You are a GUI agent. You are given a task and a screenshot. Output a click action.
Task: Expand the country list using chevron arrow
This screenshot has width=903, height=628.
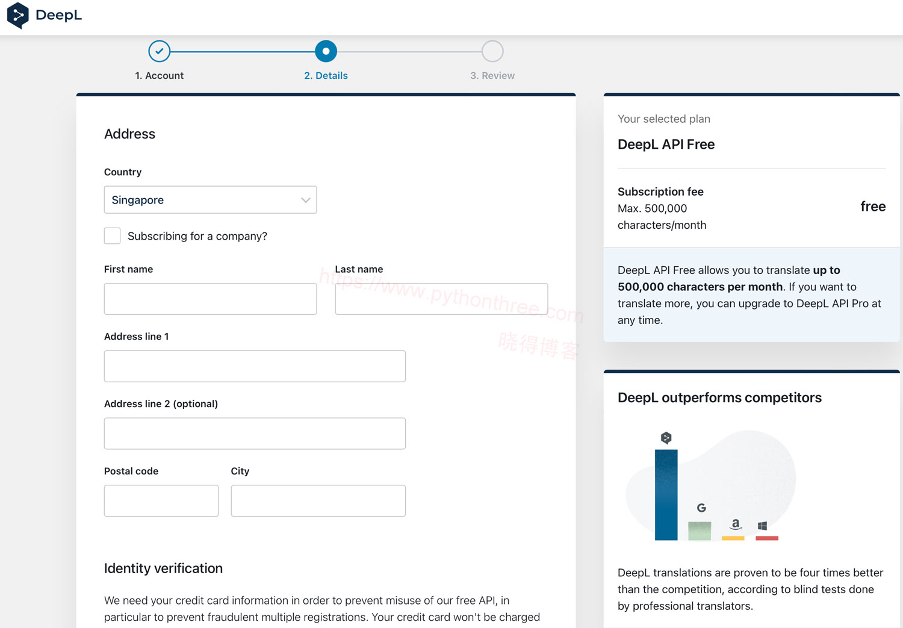coord(306,200)
